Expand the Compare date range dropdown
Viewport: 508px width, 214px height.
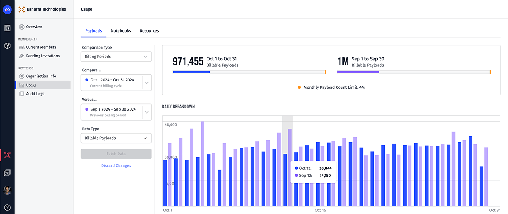[x=116, y=83]
